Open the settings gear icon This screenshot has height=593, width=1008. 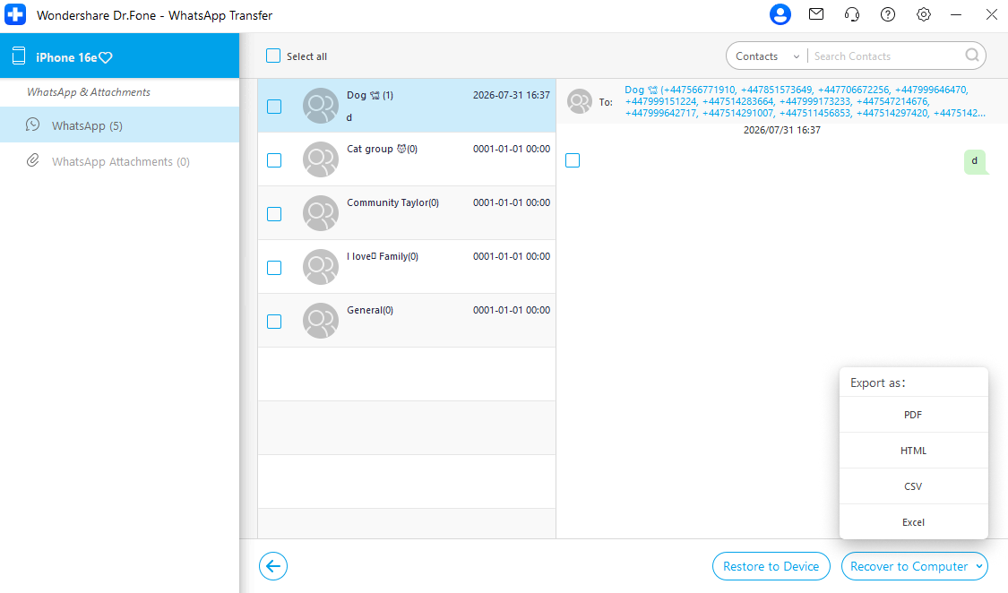tap(924, 14)
